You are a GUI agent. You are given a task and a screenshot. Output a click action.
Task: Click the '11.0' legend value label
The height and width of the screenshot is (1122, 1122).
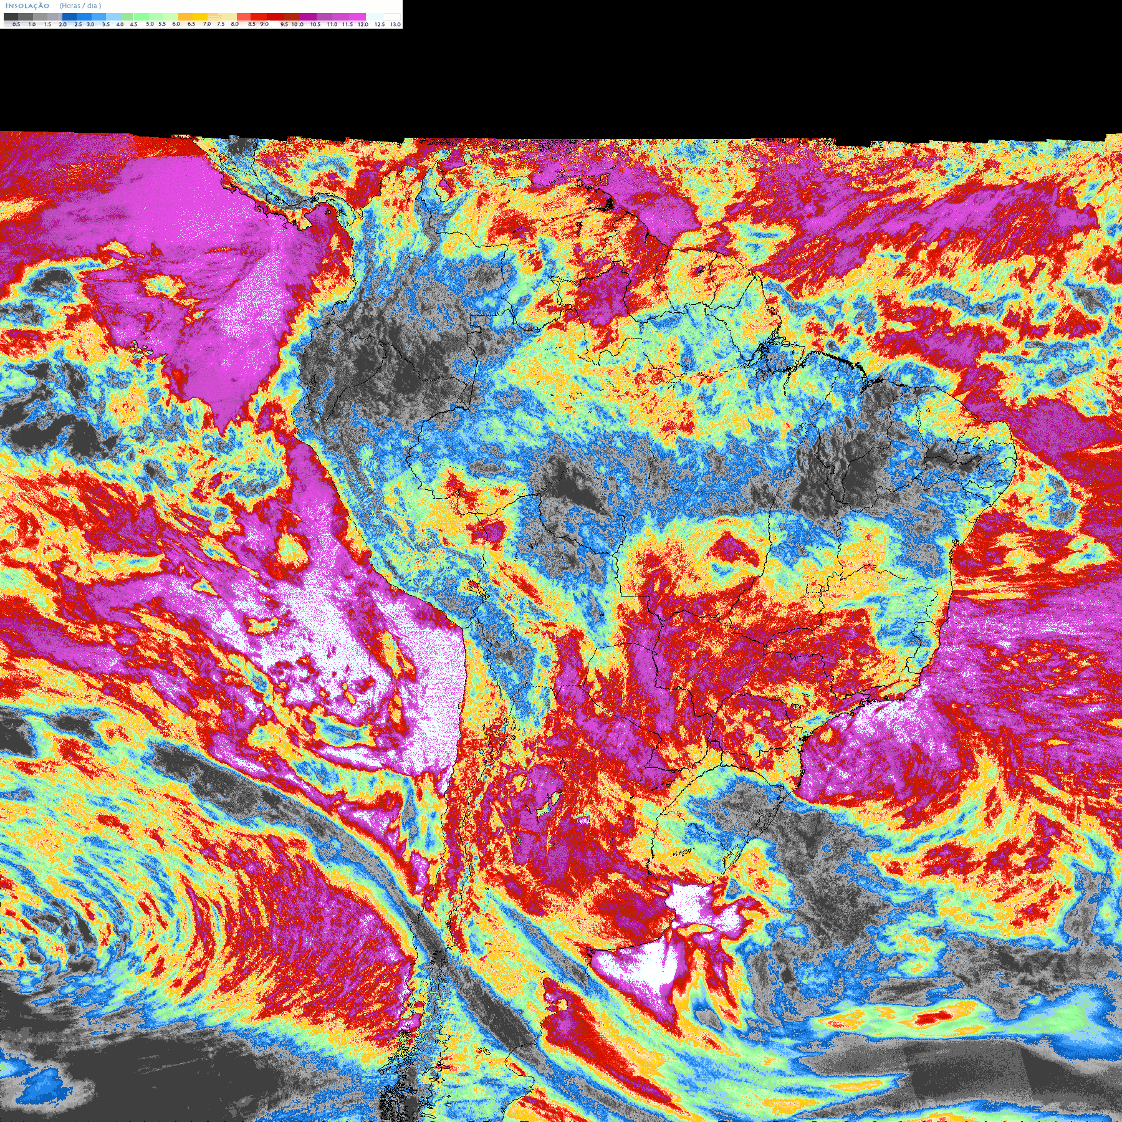click(x=332, y=24)
